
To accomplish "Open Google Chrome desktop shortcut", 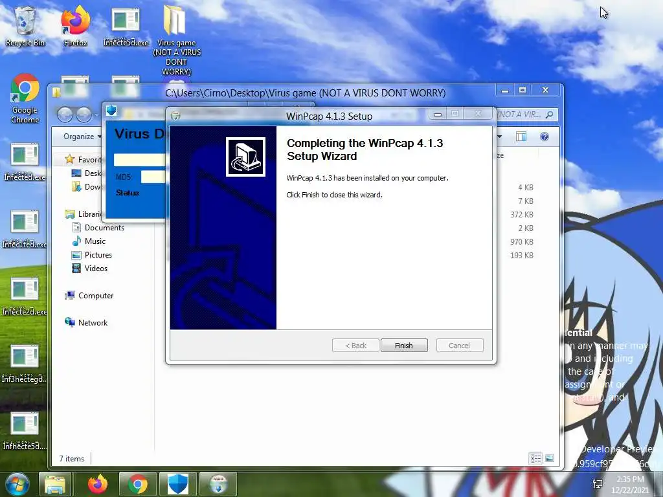I will 25,99.
